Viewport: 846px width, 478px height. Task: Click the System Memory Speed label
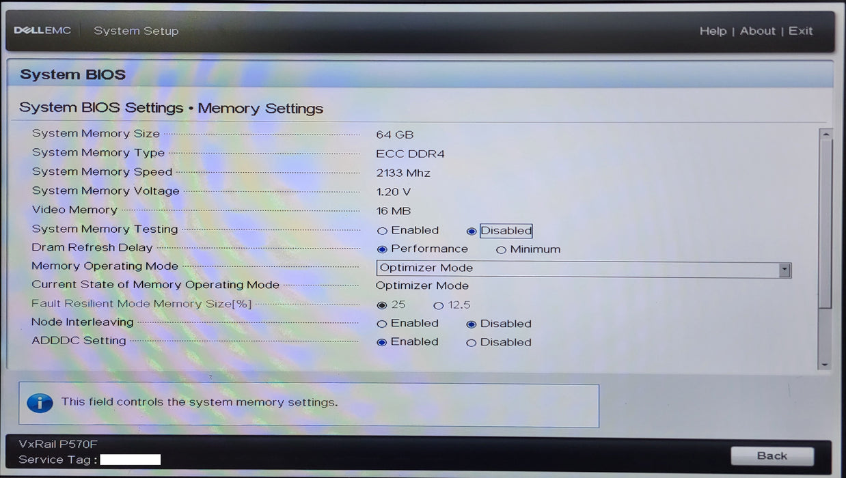coord(102,172)
